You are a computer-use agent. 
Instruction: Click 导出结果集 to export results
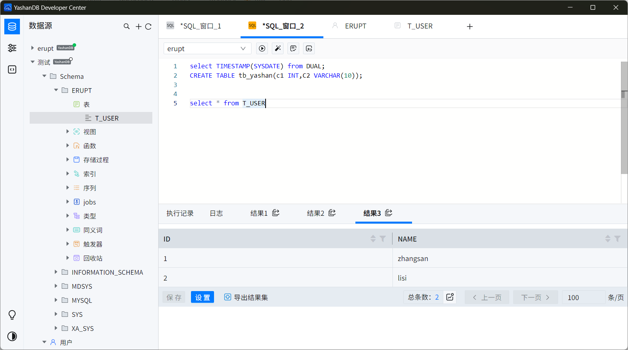click(246, 297)
